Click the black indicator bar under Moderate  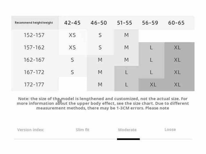click(x=128, y=139)
